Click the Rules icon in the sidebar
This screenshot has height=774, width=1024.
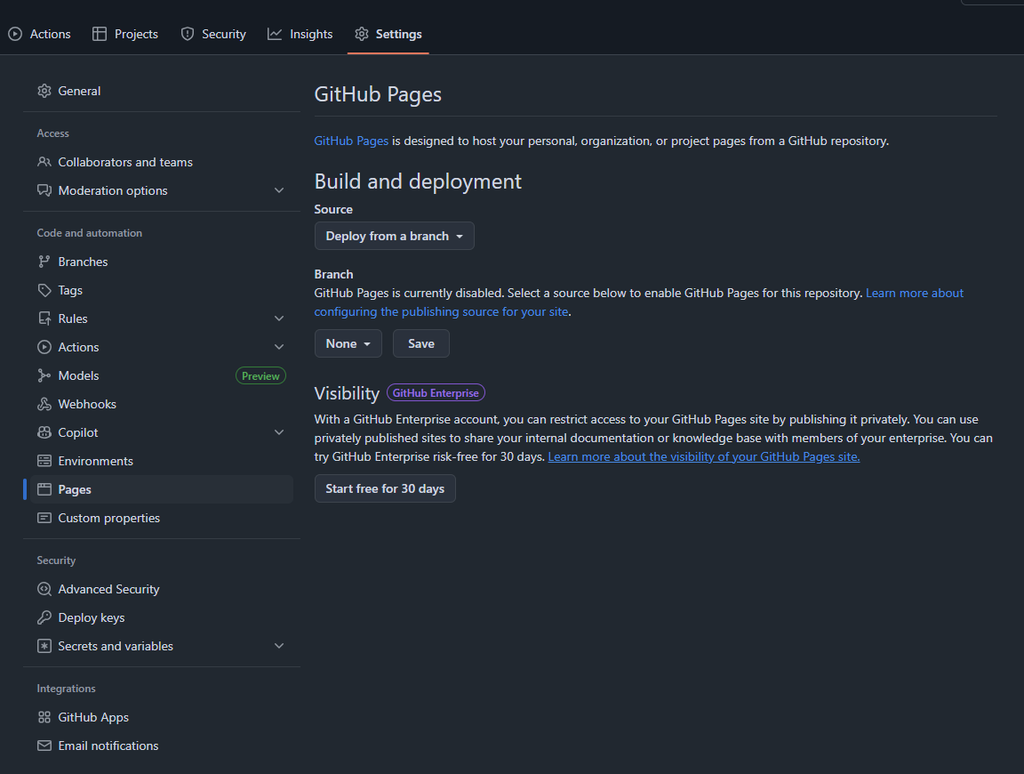pos(44,318)
